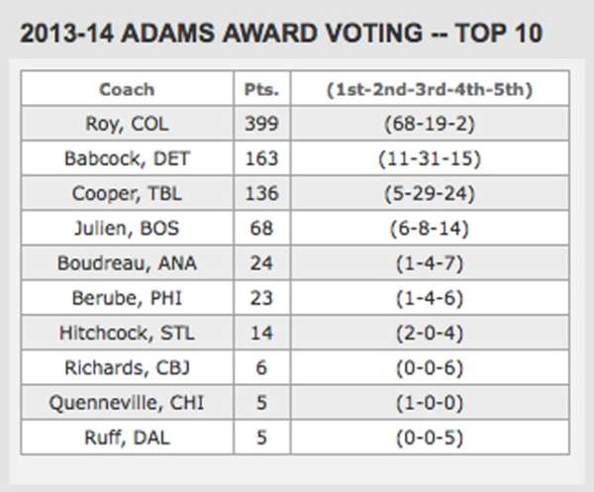
Task: Click the 399 points cell
Action: pyautogui.click(x=261, y=124)
